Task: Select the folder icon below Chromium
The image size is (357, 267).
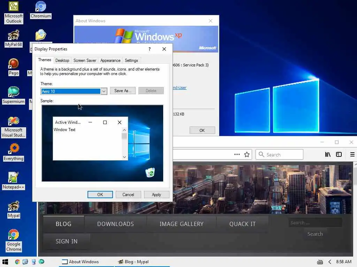Action: [41, 35]
